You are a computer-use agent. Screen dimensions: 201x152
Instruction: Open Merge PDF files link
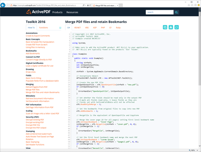33,90
